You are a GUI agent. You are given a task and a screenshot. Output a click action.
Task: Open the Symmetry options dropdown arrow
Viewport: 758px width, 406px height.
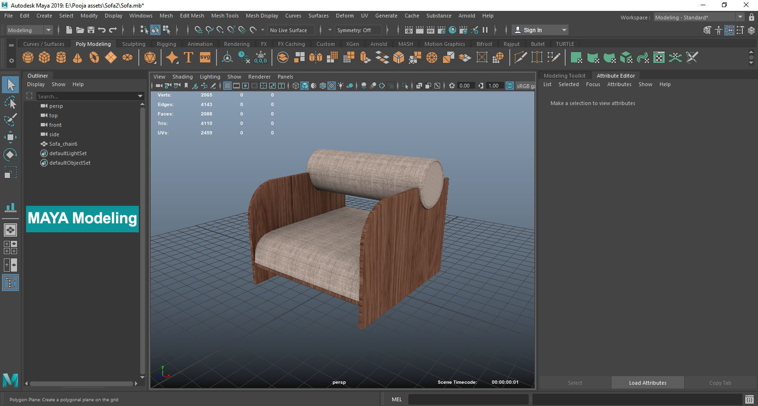coord(330,30)
